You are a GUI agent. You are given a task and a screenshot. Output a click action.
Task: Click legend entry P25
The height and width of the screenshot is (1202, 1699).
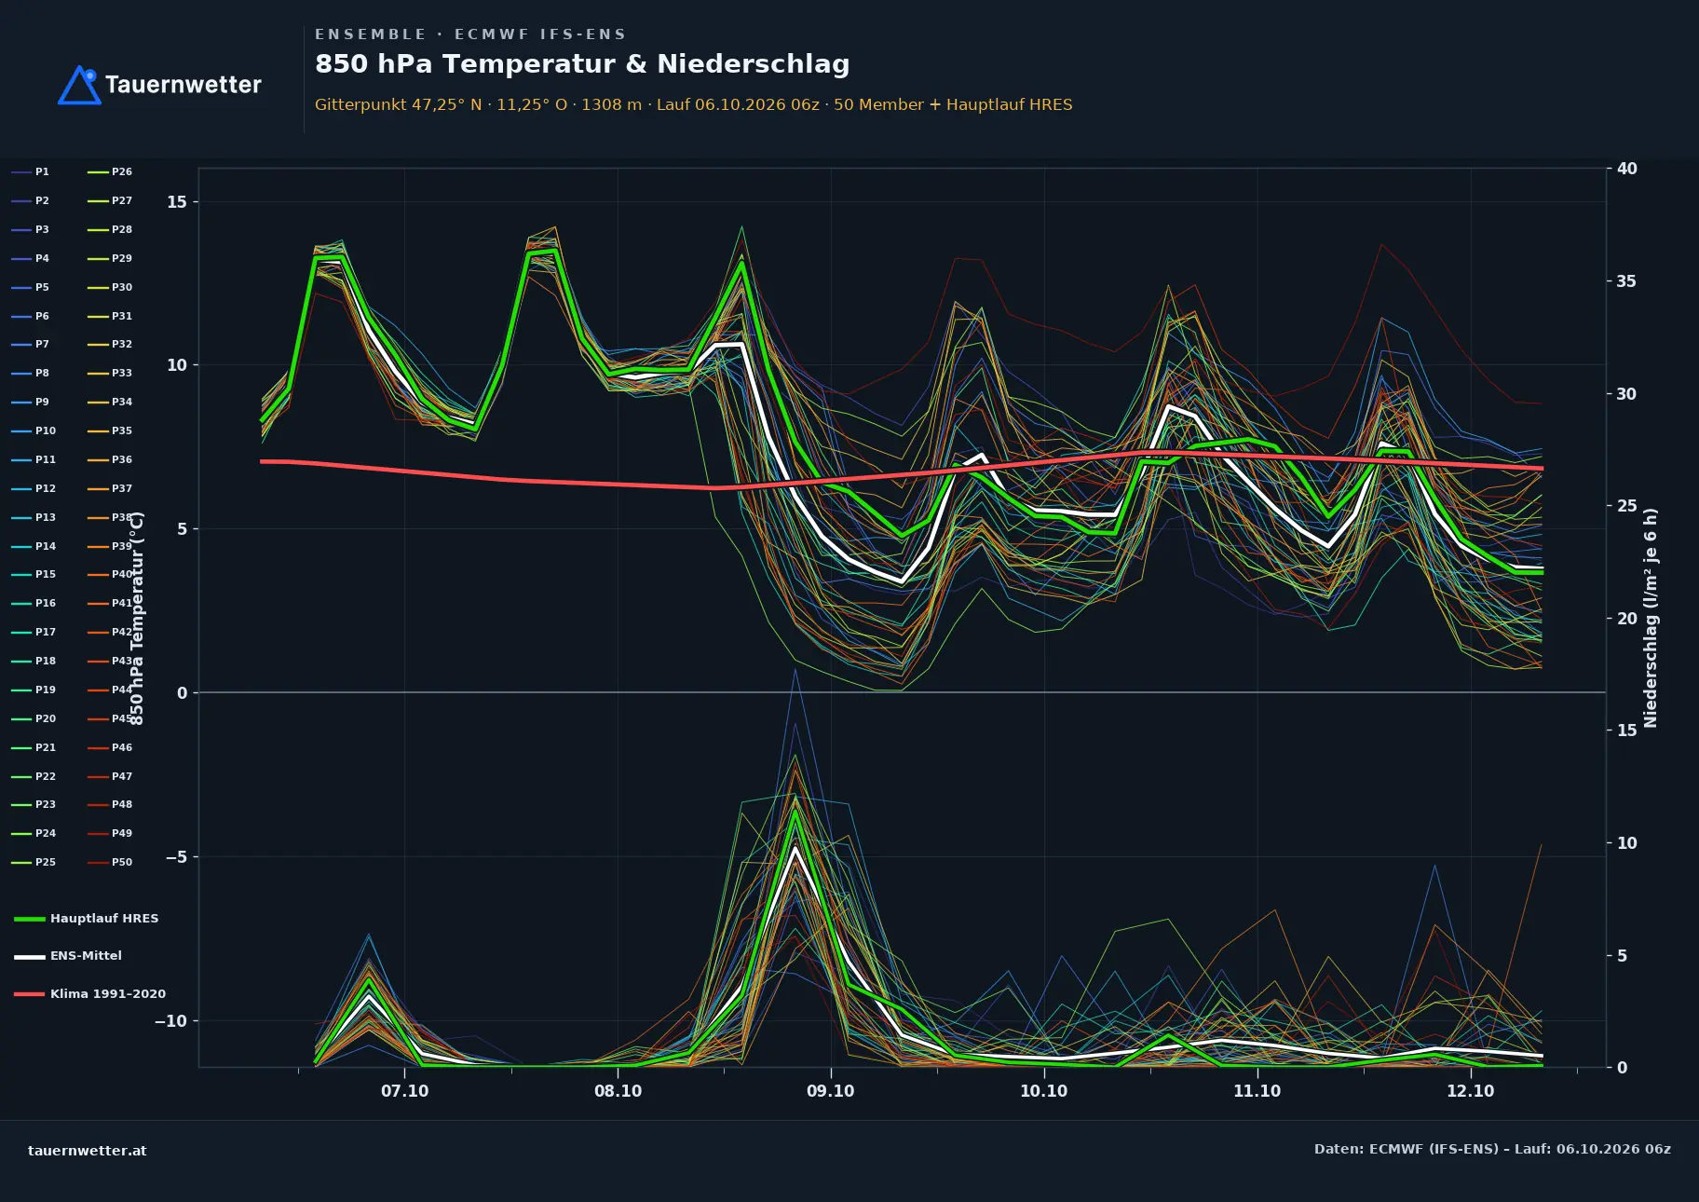(x=34, y=863)
